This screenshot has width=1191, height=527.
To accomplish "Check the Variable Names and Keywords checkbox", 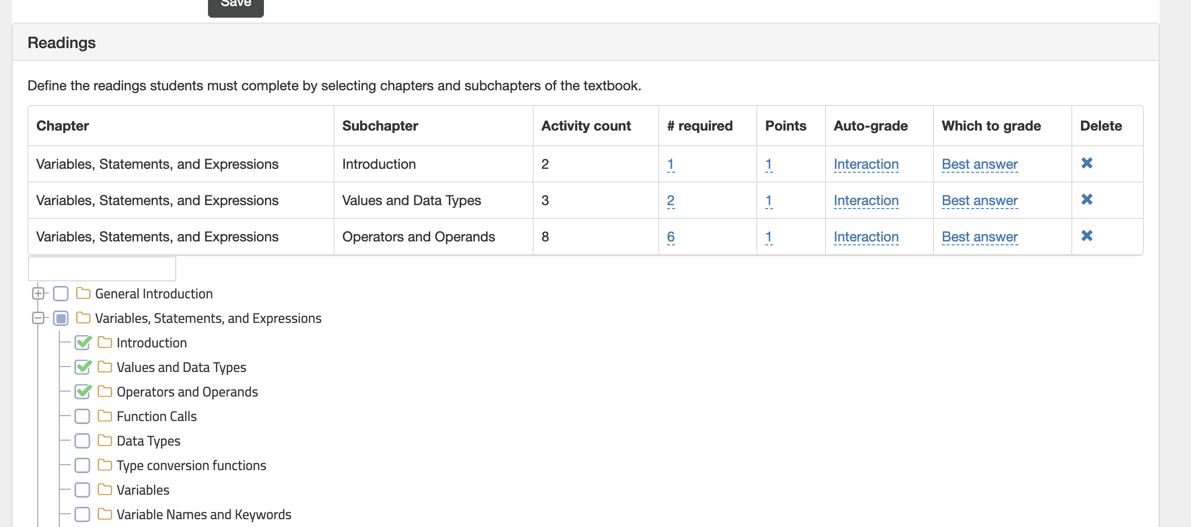I will pyautogui.click(x=82, y=514).
